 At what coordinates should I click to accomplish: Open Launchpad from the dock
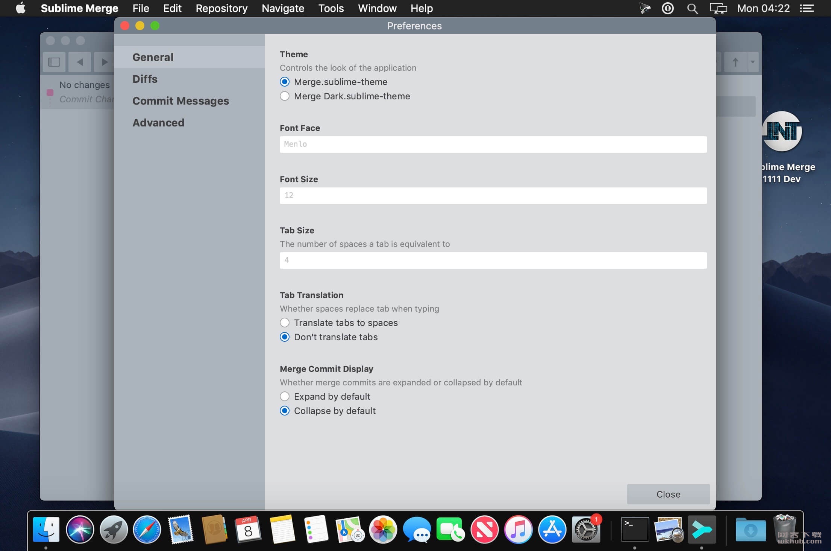114,529
